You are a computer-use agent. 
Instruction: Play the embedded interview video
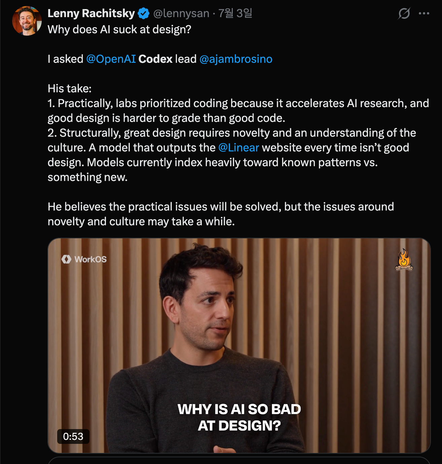tap(239, 345)
